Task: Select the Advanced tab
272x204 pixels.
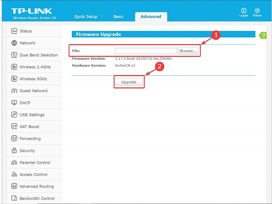Action: [151, 17]
